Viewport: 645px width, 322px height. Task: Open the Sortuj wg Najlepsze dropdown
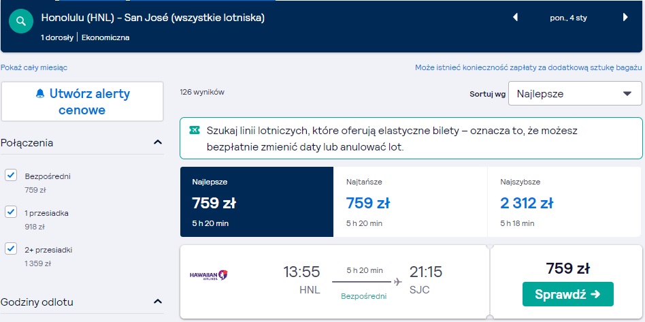(575, 93)
